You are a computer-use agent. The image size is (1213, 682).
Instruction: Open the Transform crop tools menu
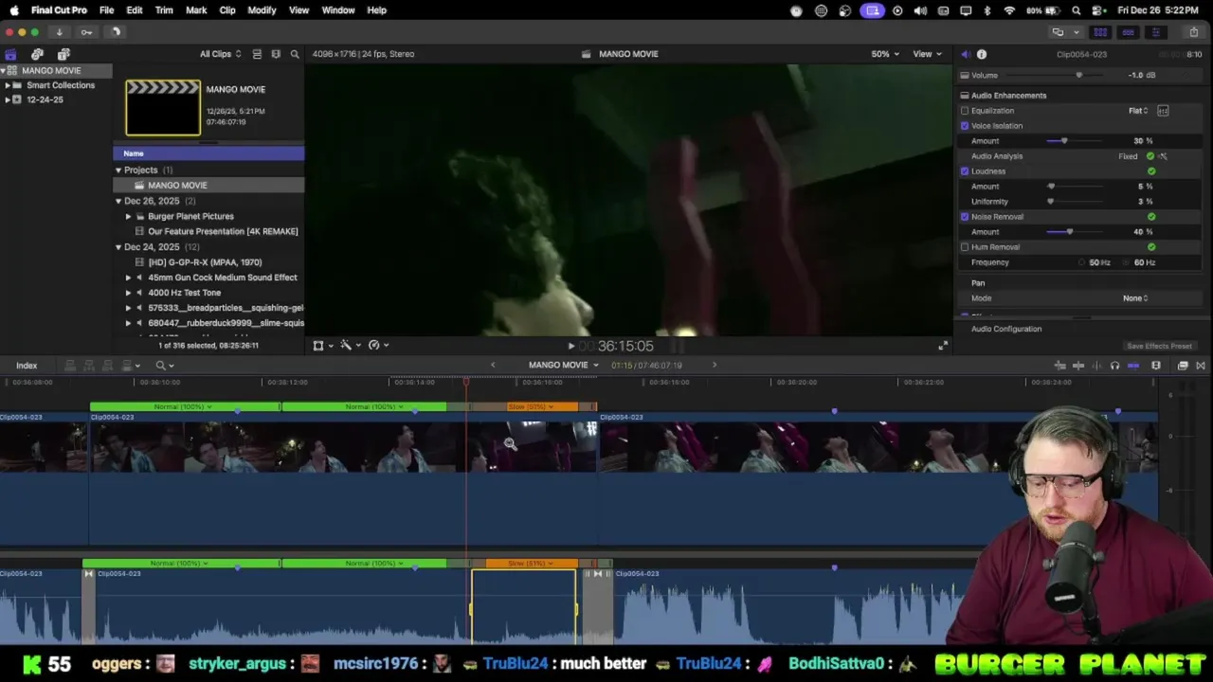click(321, 346)
